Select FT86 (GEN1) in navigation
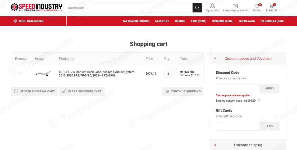Viewport: 297px width, 150px height. click(199, 21)
